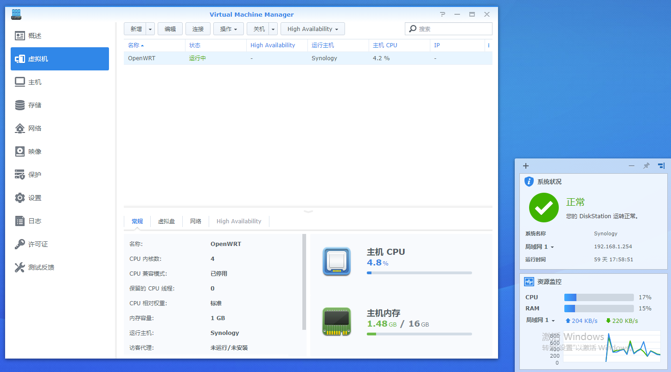Click the 连接 button
The image size is (671, 372).
(x=198, y=29)
